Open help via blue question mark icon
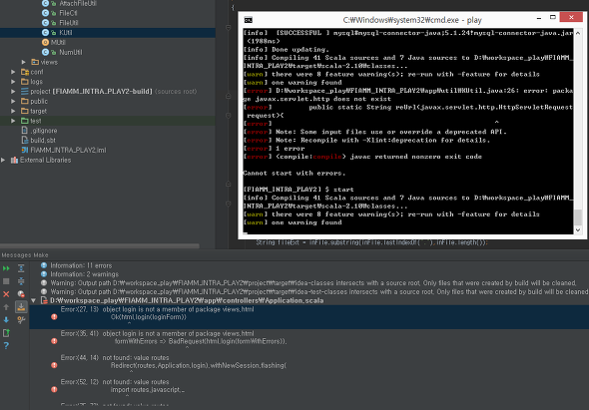The width and height of the screenshot is (589, 410). click(x=6, y=345)
